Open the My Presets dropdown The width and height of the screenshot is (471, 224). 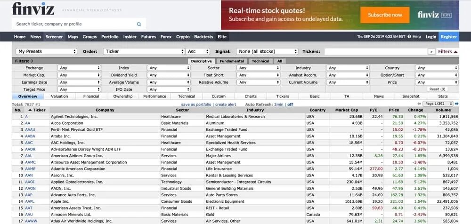46,51
